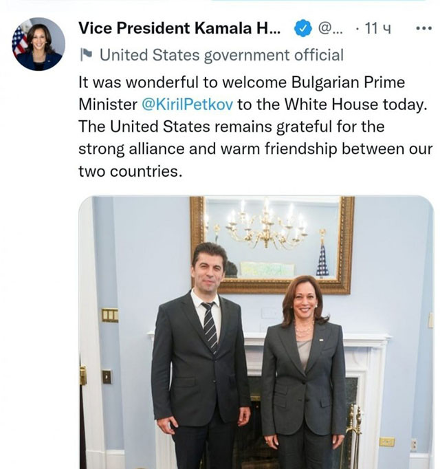Click the brass light switch plate in the photo
This screenshot has width=440, height=469.
click(x=109, y=315)
